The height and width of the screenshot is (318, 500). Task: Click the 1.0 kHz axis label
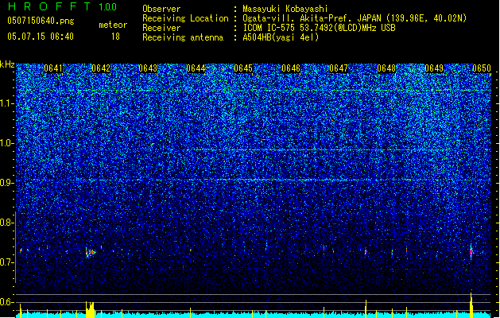[7, 143]
